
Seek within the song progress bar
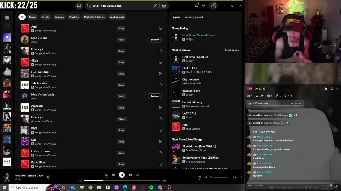tap(122, 181)
